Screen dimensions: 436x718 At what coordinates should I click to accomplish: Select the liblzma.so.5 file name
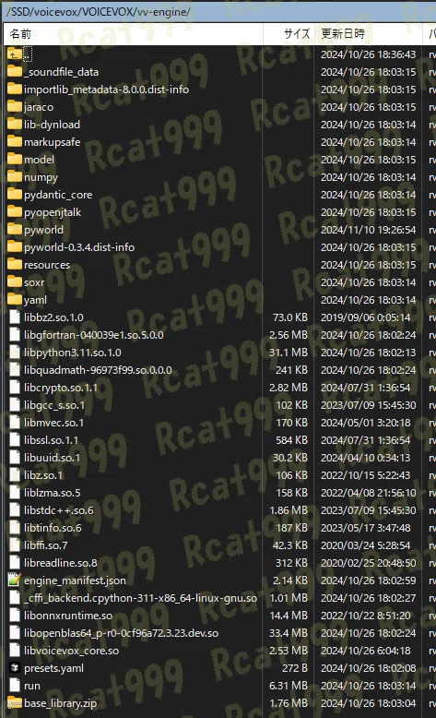(53, 493)
